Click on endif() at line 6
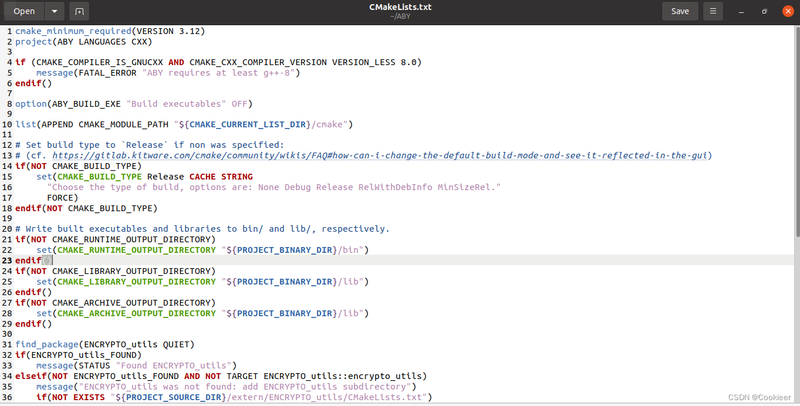This screenshot has width=800, height=406. [33, 83]
